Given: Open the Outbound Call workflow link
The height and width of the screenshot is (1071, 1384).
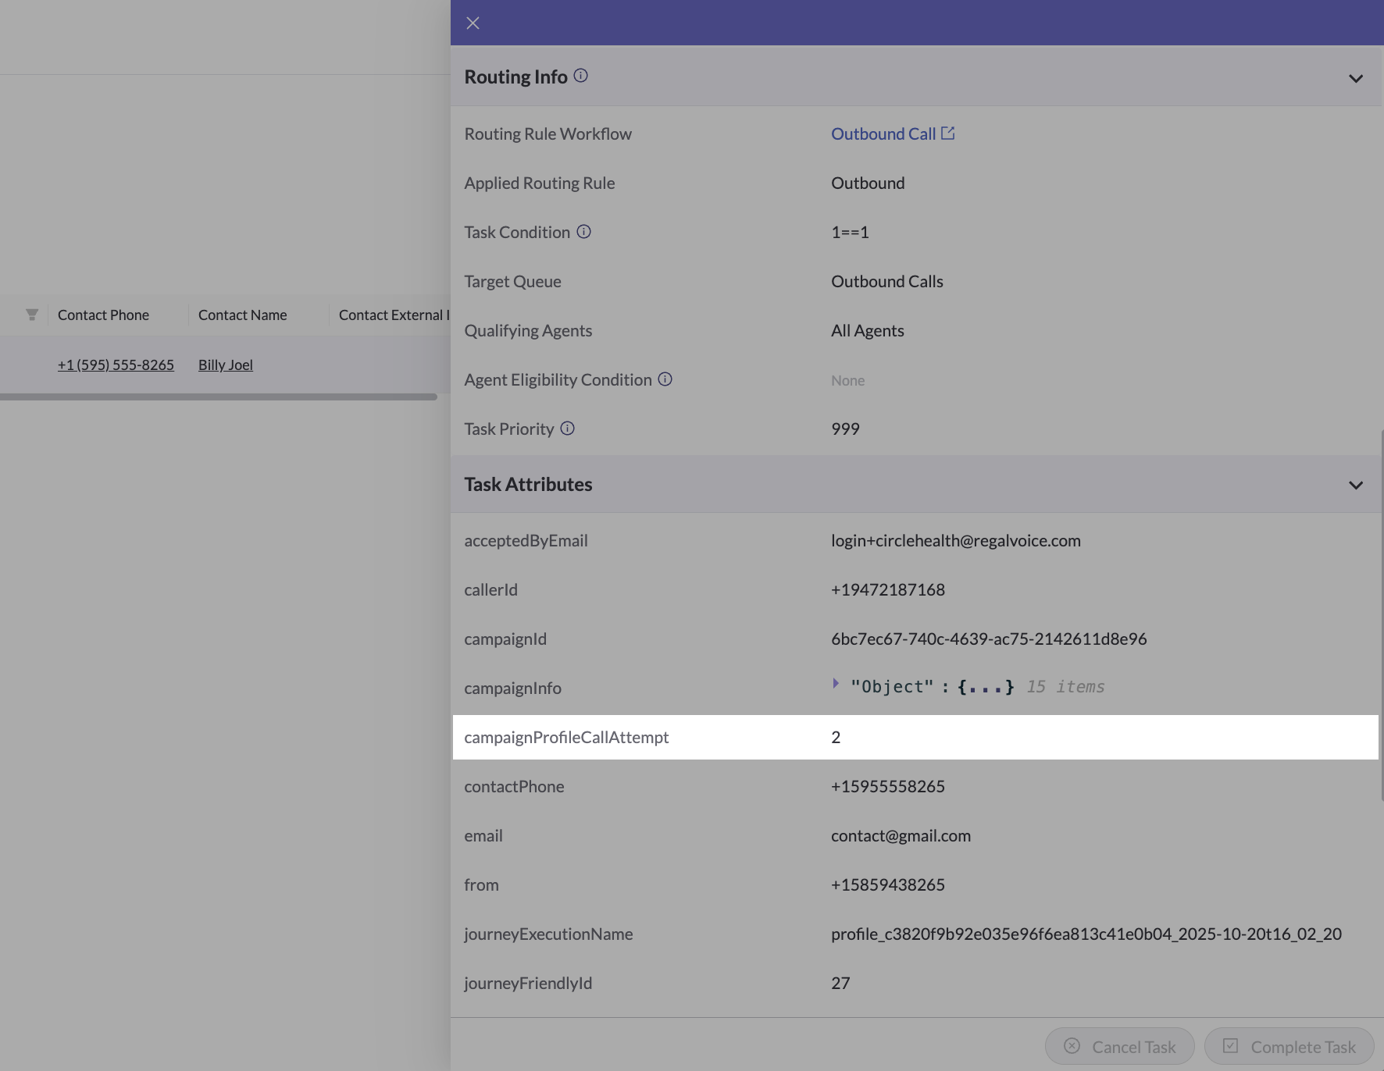Looking at the screenshot, I should tap(883, 134).
